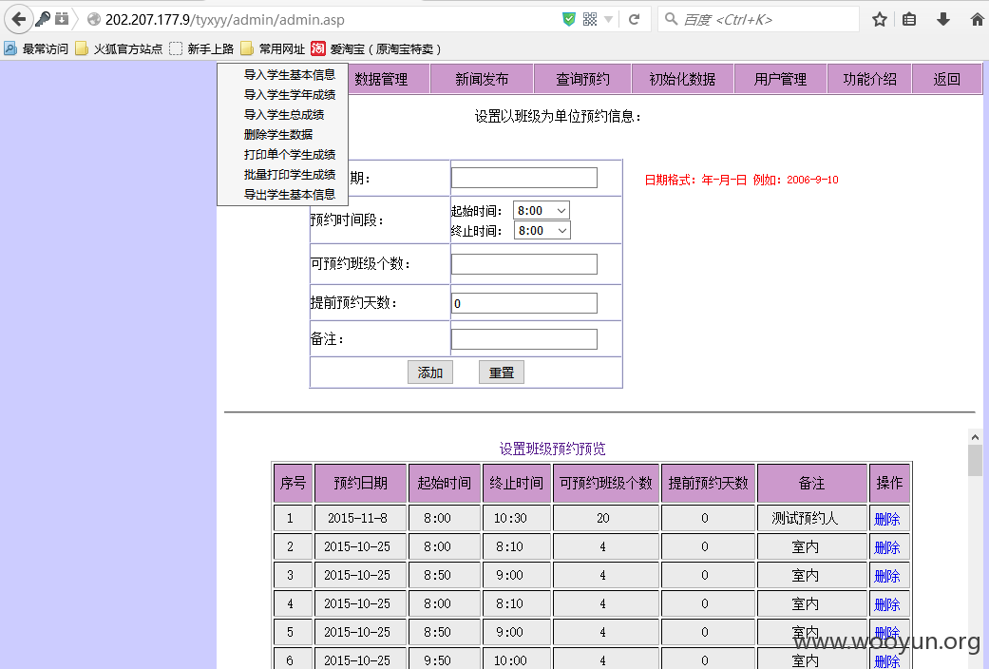The height and width of the screenshot is (669, 989).
Task: Click the 提前预约天数 input field
Action: tap(524, 303)
